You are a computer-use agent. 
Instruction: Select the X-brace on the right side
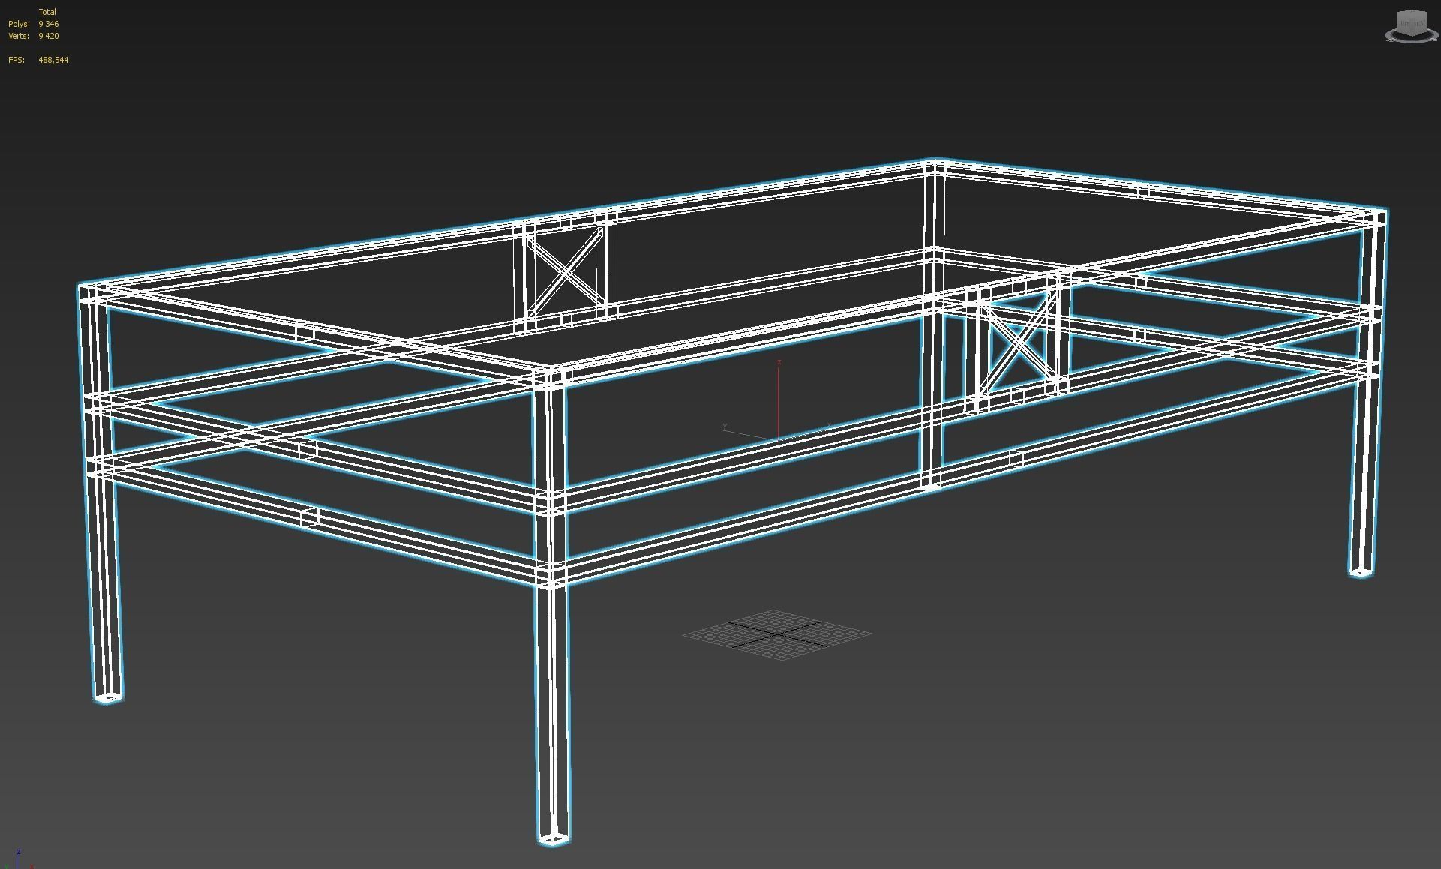click(x=1019, y=343)
